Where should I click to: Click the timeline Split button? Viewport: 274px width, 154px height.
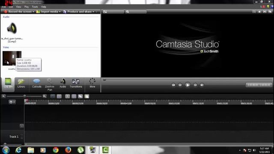click(74, 96)
